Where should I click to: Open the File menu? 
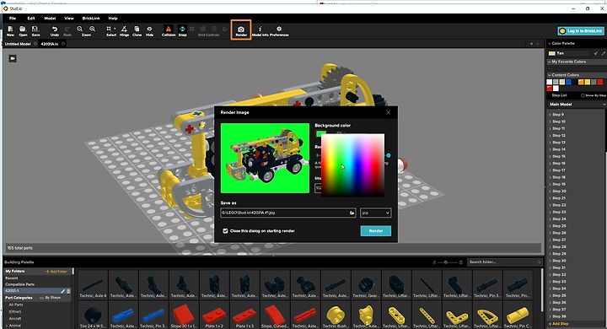[13, 19]
